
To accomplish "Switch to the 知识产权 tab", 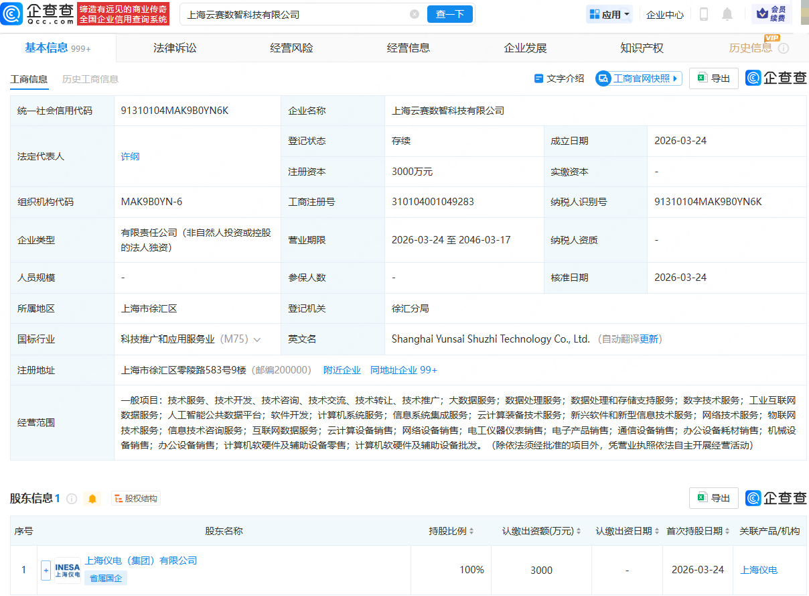I will (x=642, y=47).
